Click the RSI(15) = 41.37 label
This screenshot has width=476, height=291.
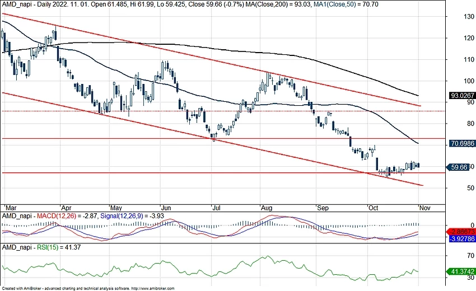pos(59,247)
